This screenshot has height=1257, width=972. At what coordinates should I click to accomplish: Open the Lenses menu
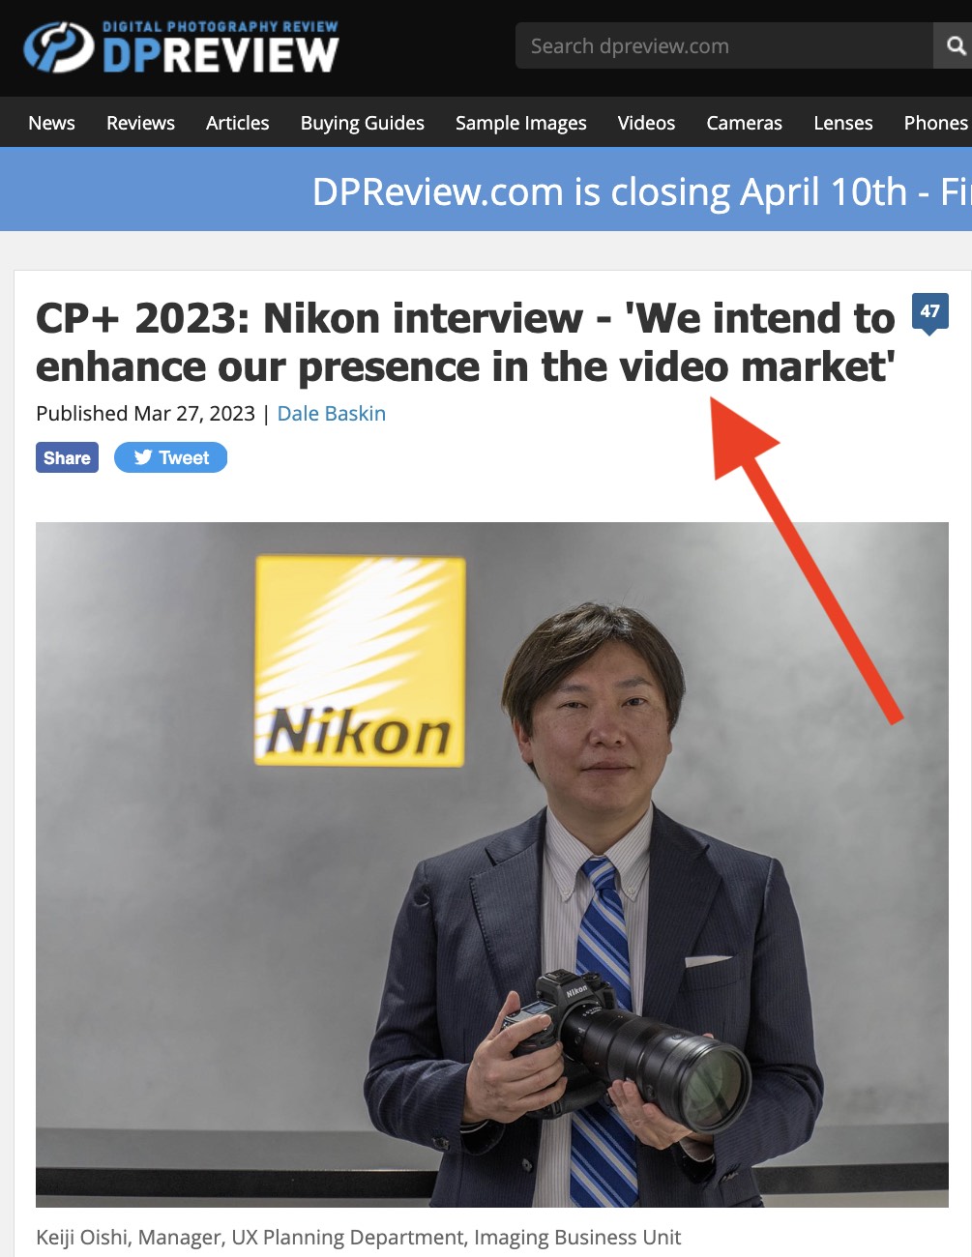tap(843, 123)
